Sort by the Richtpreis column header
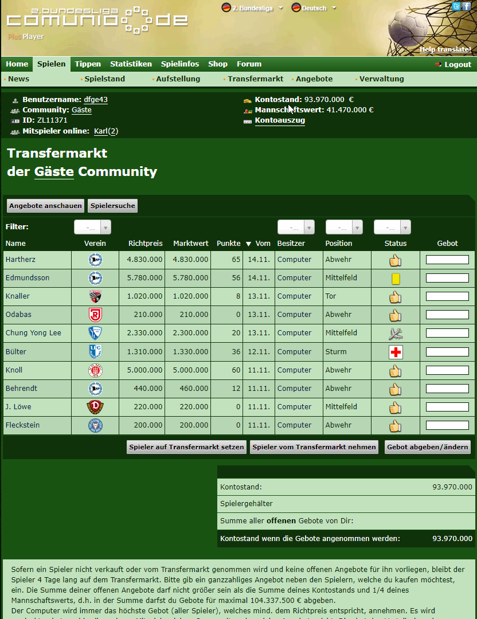Image resolution: width=477 pixels, height=619 pixels. [145, 244]
